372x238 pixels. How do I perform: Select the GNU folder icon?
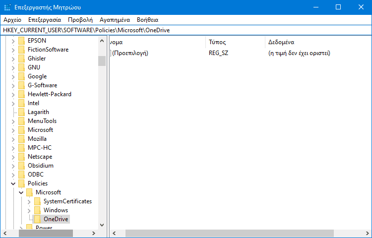[x=22, y=67]
